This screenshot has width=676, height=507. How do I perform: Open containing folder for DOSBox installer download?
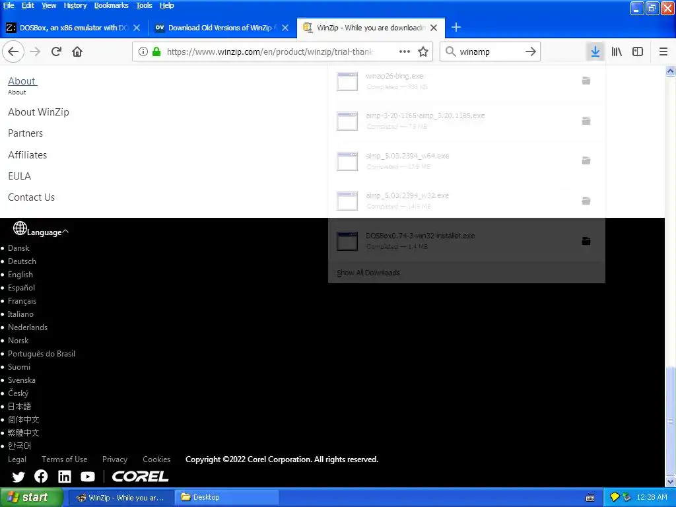(586, 240)
